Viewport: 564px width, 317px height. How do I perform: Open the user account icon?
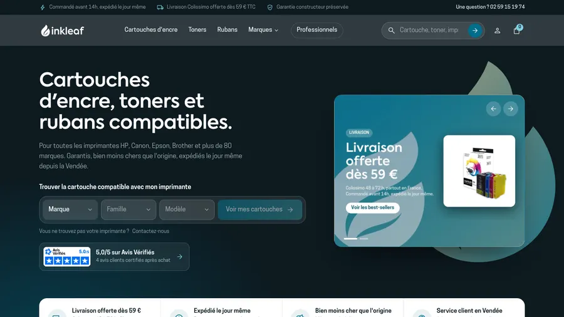[x=497, y=31]
